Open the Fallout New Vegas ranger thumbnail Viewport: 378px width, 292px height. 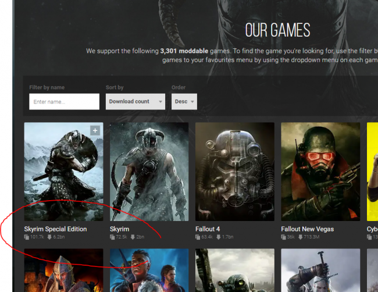(x=320, y=171)
